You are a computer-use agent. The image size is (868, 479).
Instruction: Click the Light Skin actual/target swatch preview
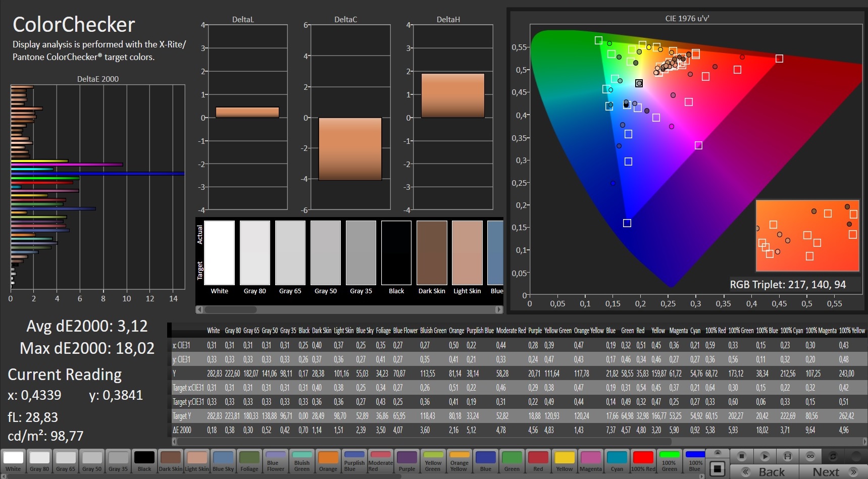pos(467,253)
